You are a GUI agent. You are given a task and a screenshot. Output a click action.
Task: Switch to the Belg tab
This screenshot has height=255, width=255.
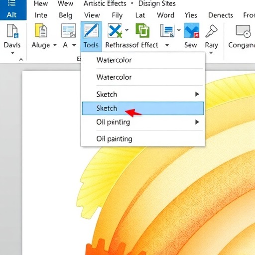pyautogui.click(x=66, y=15)
